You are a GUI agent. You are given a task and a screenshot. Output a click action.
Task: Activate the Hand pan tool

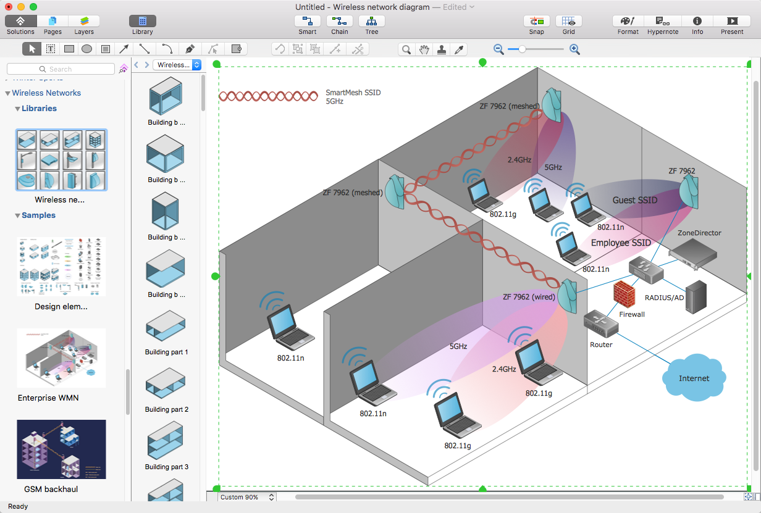[424, 49]
